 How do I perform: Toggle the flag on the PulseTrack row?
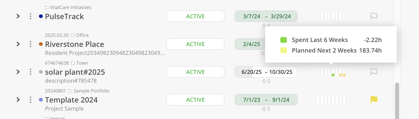(x=374, y=16)
